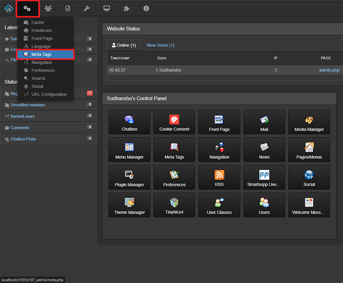Expand the Tools wrench icon menu
The image size is (343, 283).
coord(87,8)
